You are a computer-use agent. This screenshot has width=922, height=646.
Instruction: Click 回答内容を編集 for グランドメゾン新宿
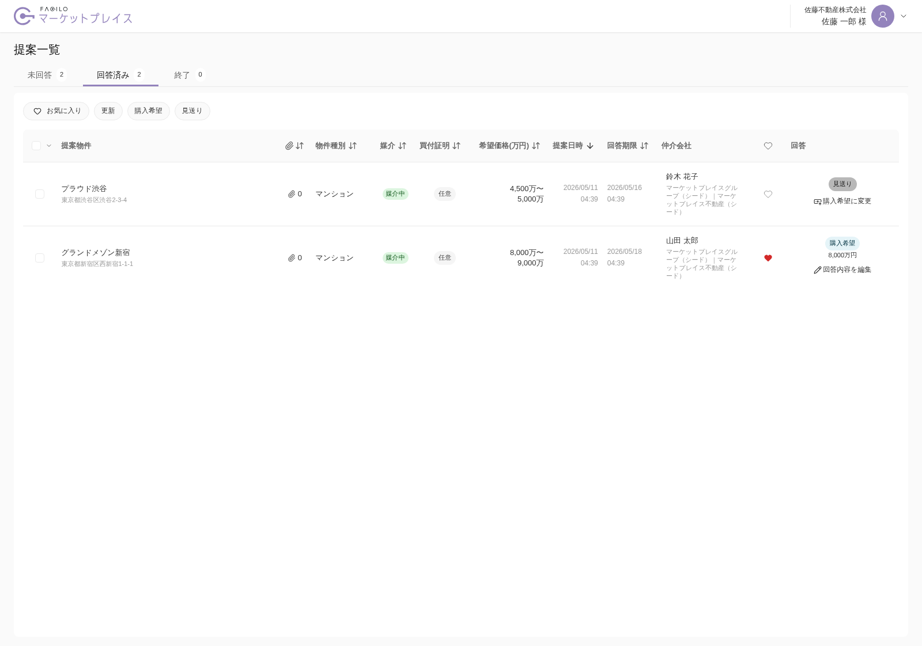point(842,269)
